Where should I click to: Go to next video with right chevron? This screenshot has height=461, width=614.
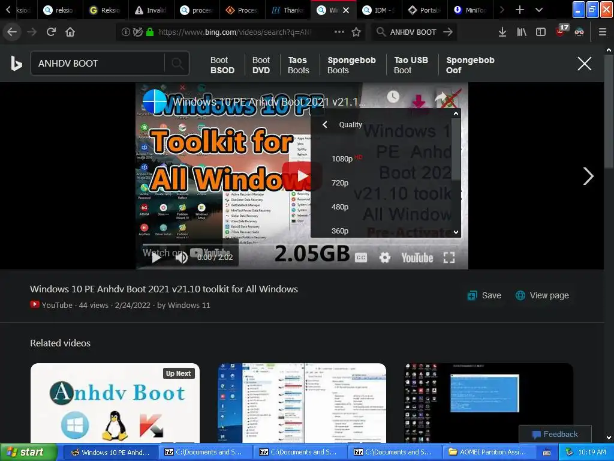[588, 176]
